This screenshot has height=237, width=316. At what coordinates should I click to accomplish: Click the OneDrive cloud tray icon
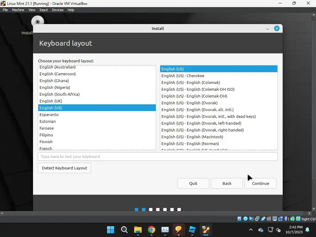(x=260, y=230)
